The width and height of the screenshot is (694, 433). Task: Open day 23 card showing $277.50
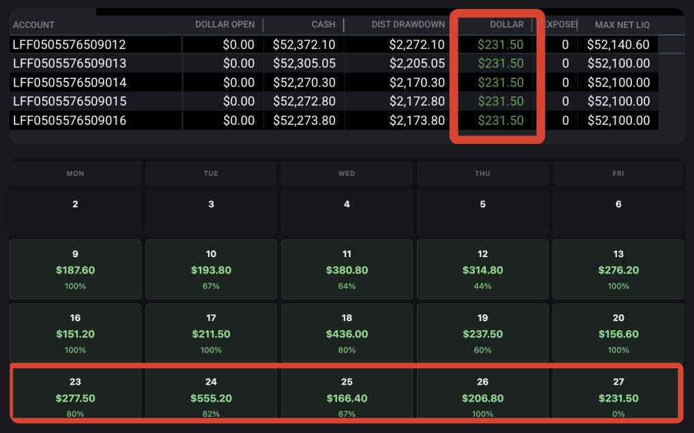75,393
